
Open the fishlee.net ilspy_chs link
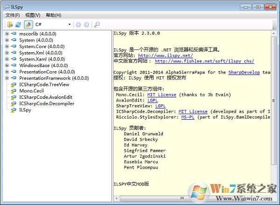click(204, 61)
